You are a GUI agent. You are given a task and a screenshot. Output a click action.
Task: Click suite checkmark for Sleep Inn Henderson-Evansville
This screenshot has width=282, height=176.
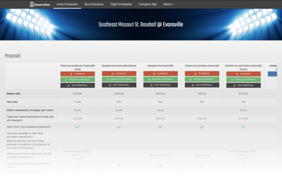[x=77, y=165]
